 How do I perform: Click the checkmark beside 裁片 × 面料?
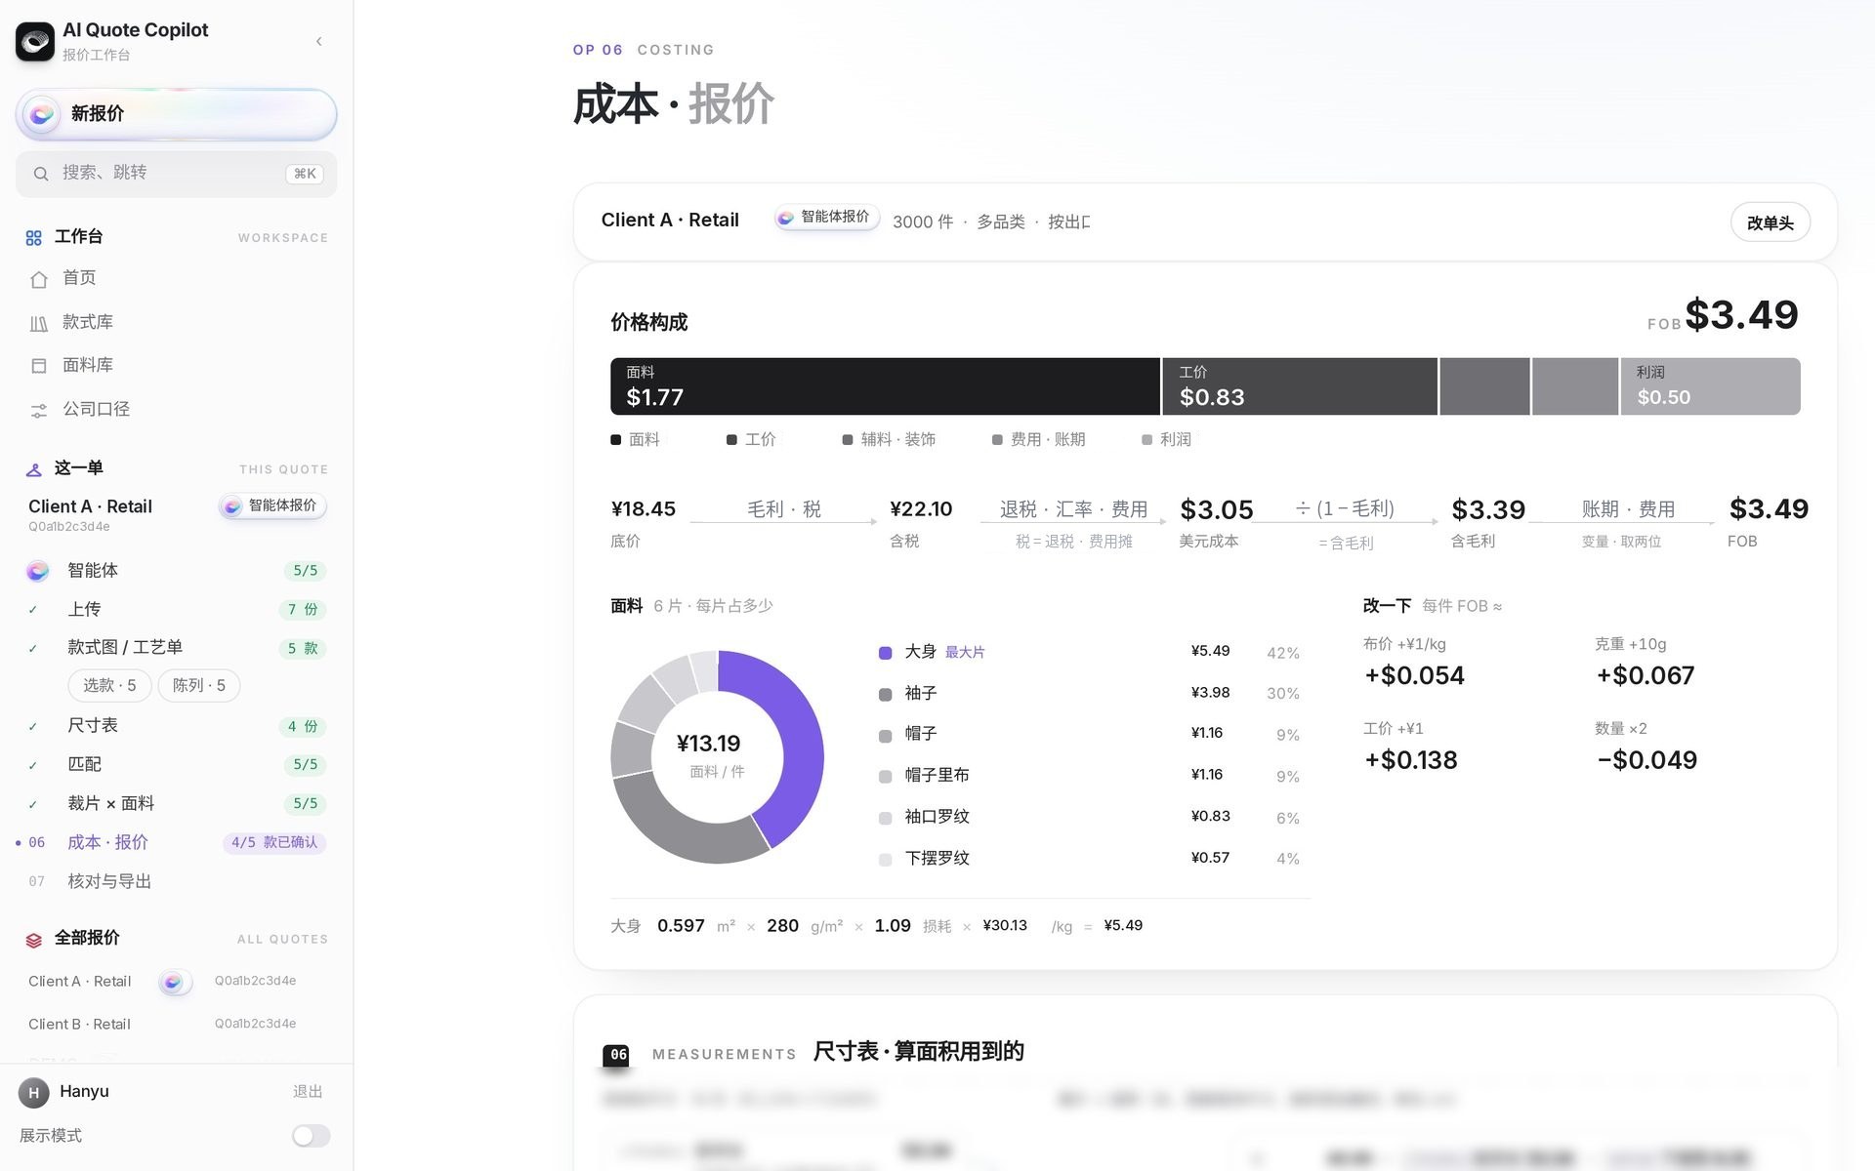click(33, 804)
